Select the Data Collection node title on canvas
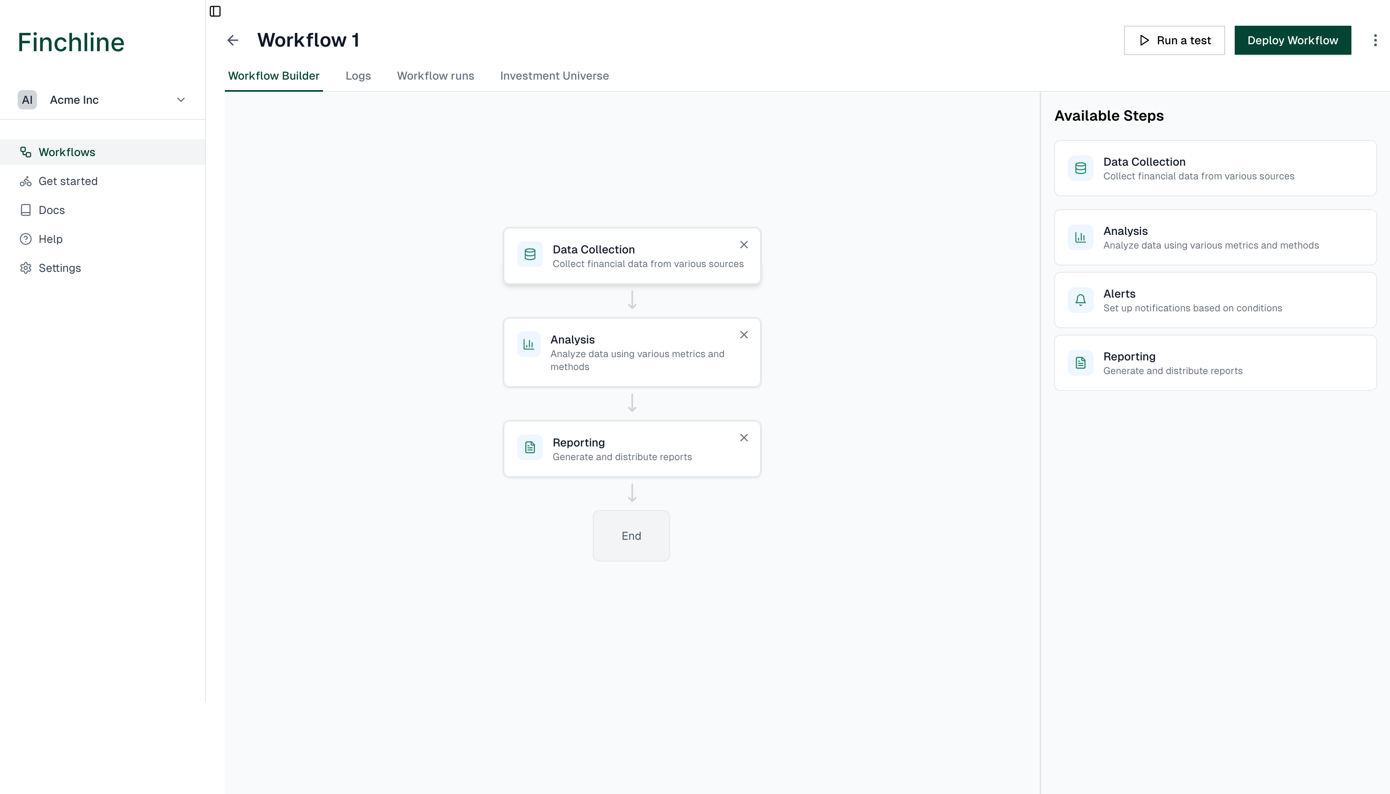Viewport: 1390px width, 794px height. (x=593, y=250)
